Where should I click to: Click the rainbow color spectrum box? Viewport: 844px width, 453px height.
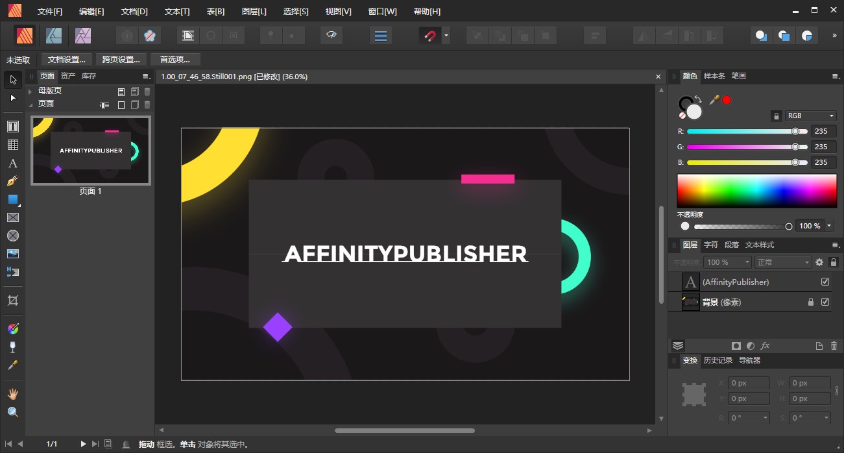(757, 190)
